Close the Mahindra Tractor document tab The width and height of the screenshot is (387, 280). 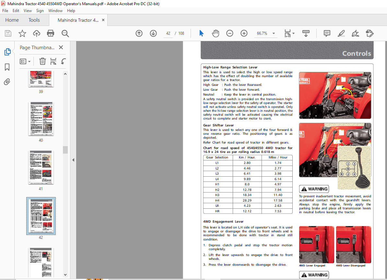[x=103, y=20]
